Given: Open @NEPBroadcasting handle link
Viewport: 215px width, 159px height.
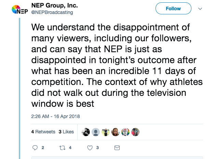Looking at the screenshot, I should click(52, 12).
